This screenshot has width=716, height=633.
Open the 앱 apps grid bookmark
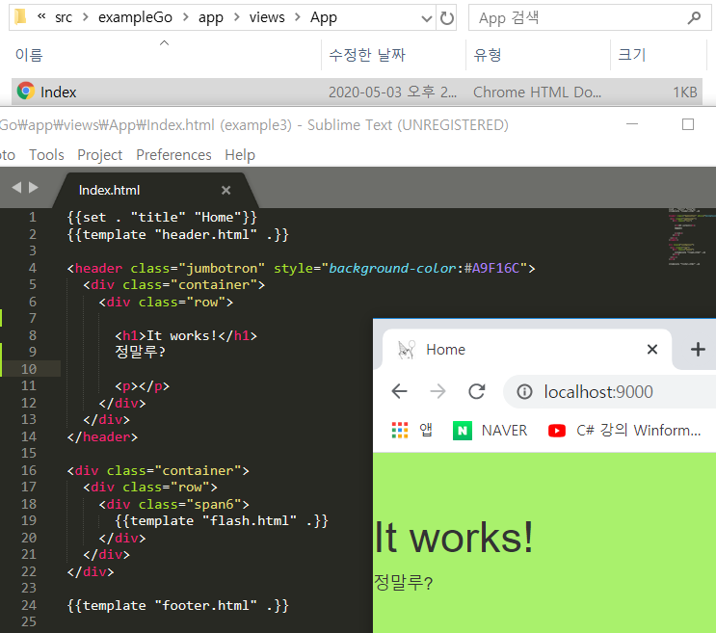[x=411, y=430]
